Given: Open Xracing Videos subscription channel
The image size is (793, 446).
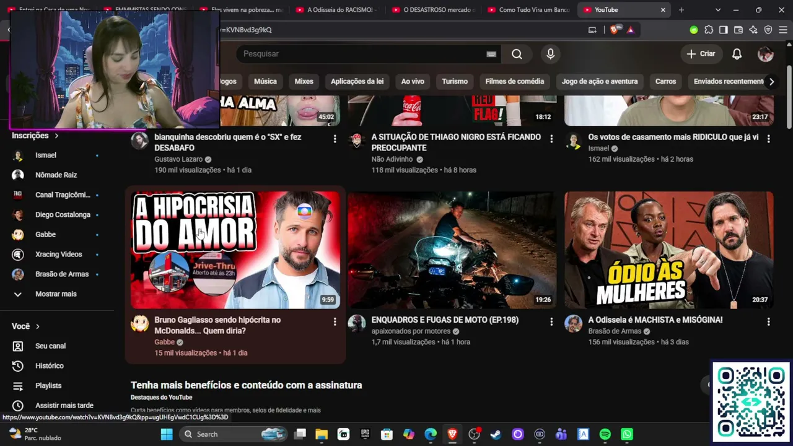Looking at the screenshot, I should (57, 254).
